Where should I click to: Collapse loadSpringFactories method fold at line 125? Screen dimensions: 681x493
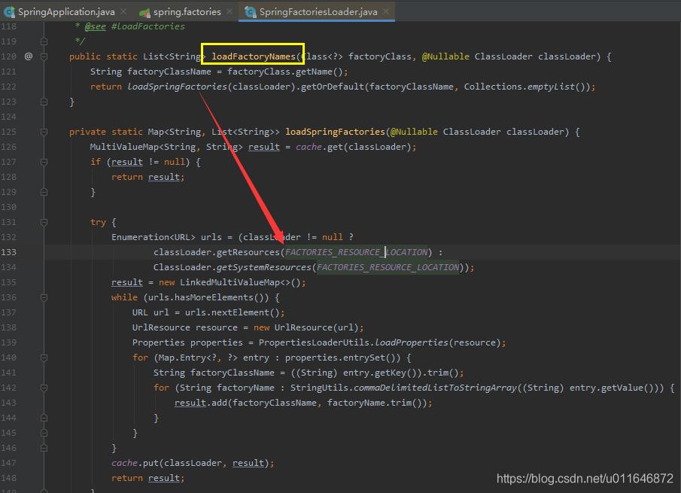44,132
